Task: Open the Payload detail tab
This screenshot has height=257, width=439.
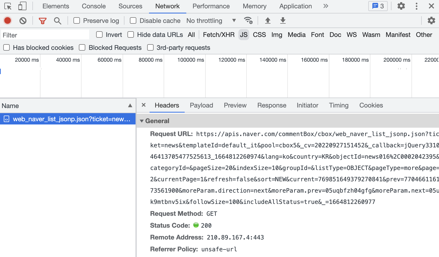Action: 201,105
